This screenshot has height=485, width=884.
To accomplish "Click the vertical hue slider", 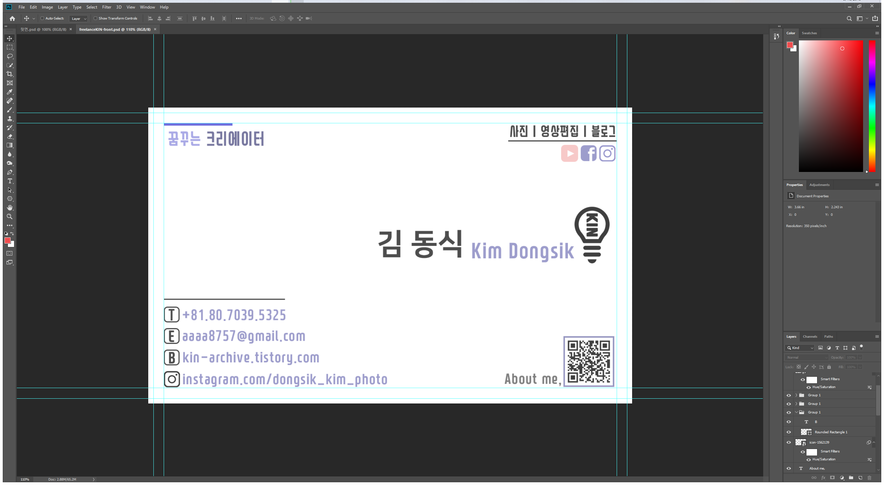I will pyautogui.click(x=872, y=106).
